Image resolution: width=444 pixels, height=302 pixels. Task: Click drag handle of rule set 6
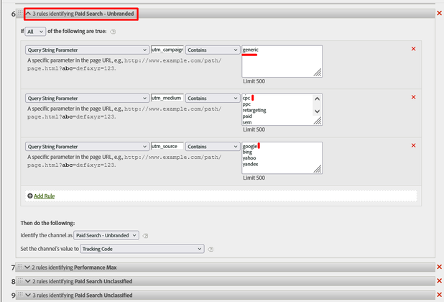point(20,12)
